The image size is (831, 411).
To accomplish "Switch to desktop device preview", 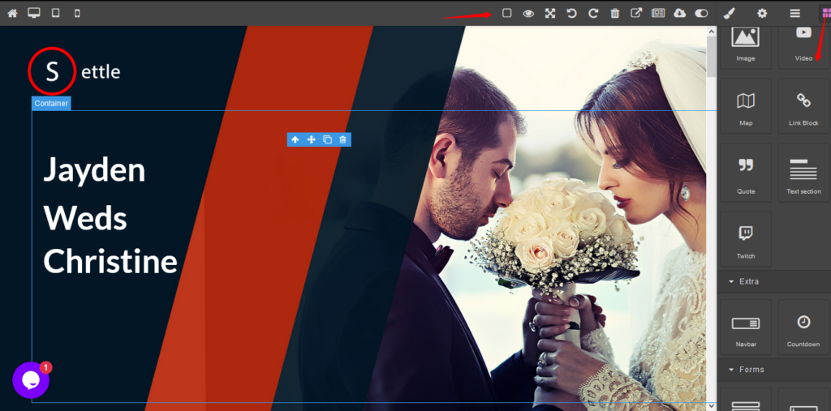I will coord(34,13).
